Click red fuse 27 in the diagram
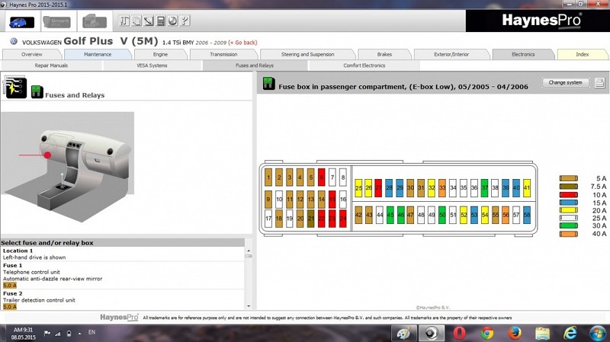Viewport: 610px width, 342px height. point(378,187)
